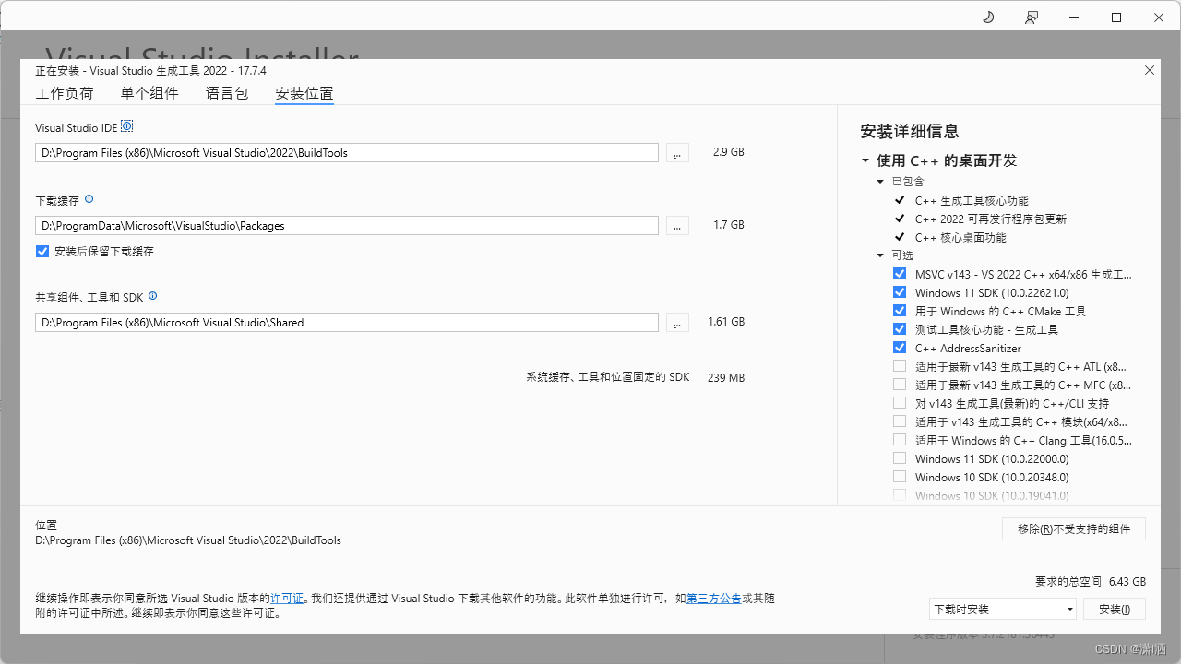Click the feedback icon in title bar
This screenshot has width=1181, height=664.
click(1032, 18)
